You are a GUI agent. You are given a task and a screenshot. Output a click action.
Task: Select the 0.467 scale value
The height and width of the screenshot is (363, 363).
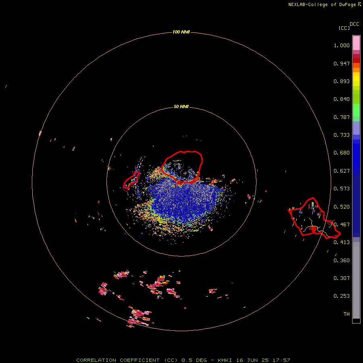pyautogui.click(x=342, y=225)
